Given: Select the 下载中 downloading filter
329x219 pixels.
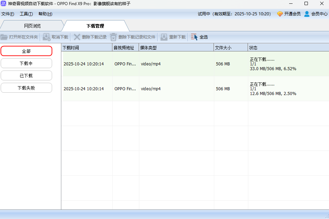Looking at the screenshot, I should 26,63.
